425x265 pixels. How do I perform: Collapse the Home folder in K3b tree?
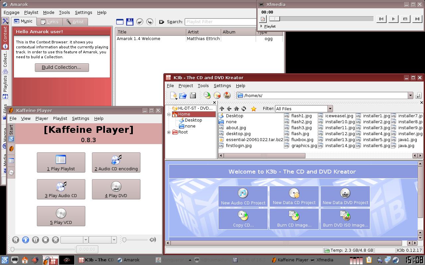(x=169, y=114)
